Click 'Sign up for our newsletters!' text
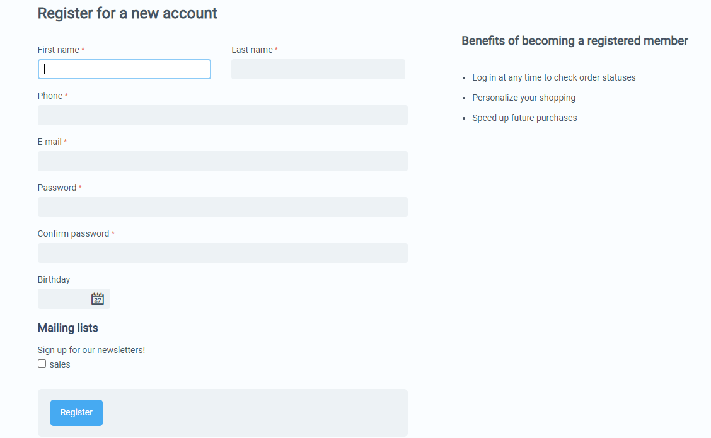The width and height of the screenshot is (711, 438). point(91,350)
